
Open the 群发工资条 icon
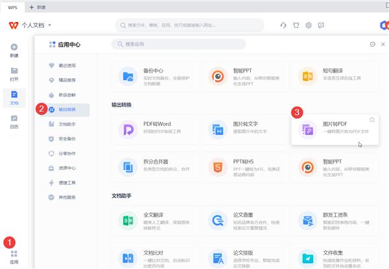(306, 221)
